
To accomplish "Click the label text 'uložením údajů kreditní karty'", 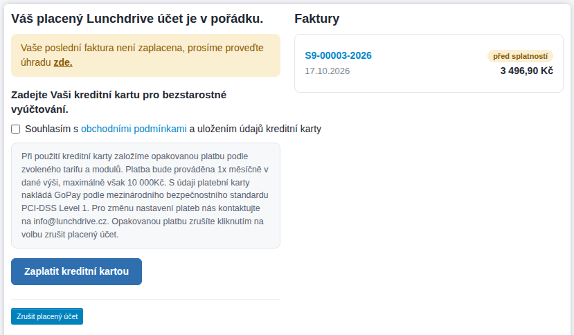I will point(259,129).
